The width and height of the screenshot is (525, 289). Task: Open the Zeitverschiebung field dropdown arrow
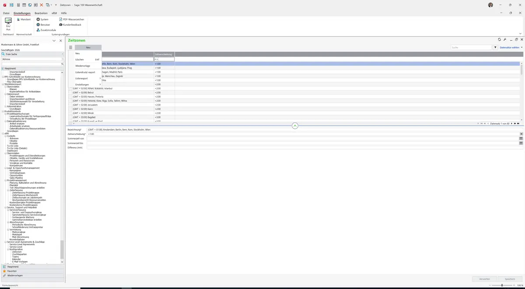(x=521, y=134)
